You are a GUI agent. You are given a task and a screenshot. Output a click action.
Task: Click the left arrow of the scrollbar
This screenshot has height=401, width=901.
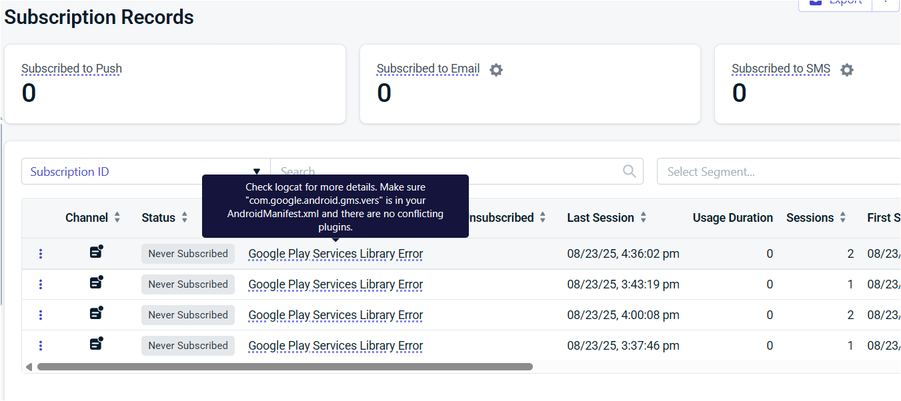tap(29, 366)
